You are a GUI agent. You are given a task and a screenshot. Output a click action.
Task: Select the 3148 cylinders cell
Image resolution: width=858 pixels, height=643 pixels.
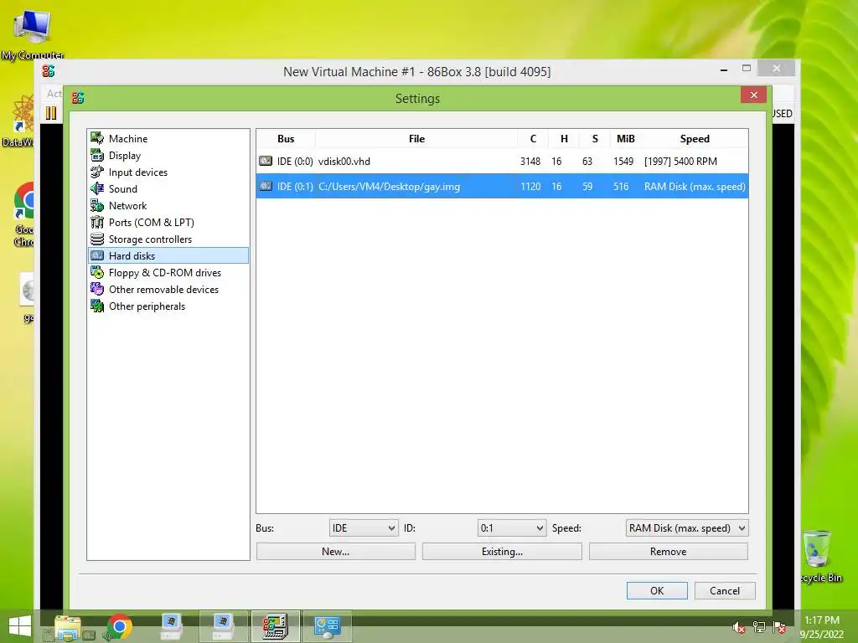click(x=530, y=162)
